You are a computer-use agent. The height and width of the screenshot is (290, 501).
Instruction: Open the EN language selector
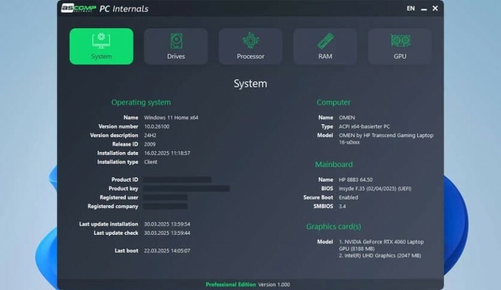click(411, 9)
